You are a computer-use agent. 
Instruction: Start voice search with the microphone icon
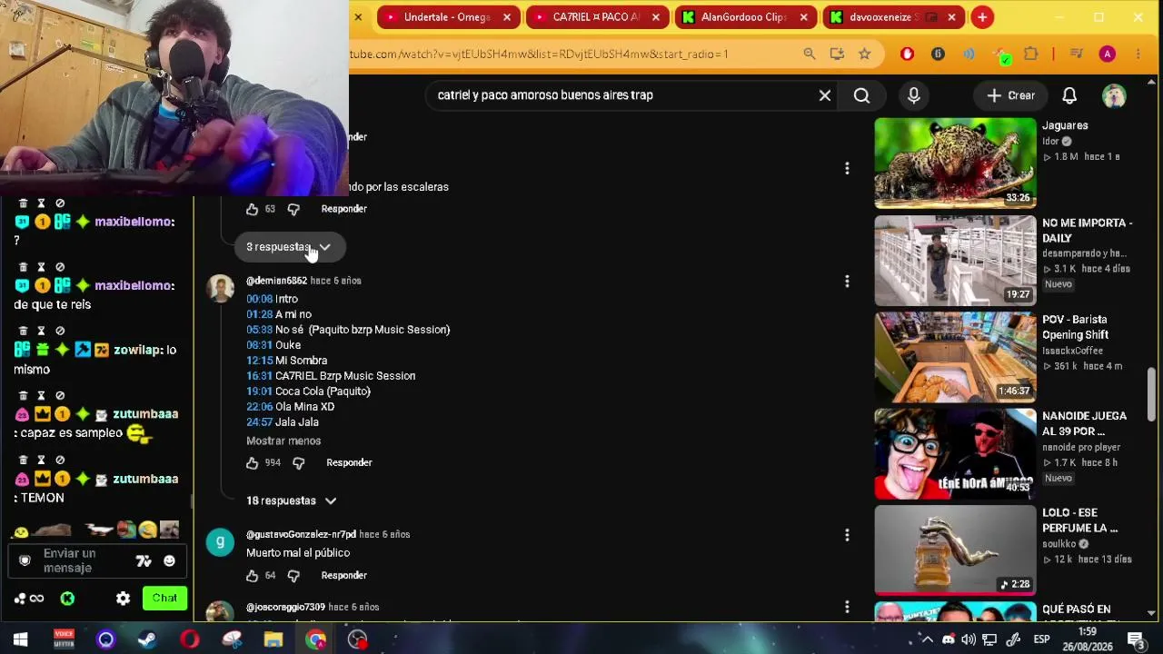tap(914, 95)
